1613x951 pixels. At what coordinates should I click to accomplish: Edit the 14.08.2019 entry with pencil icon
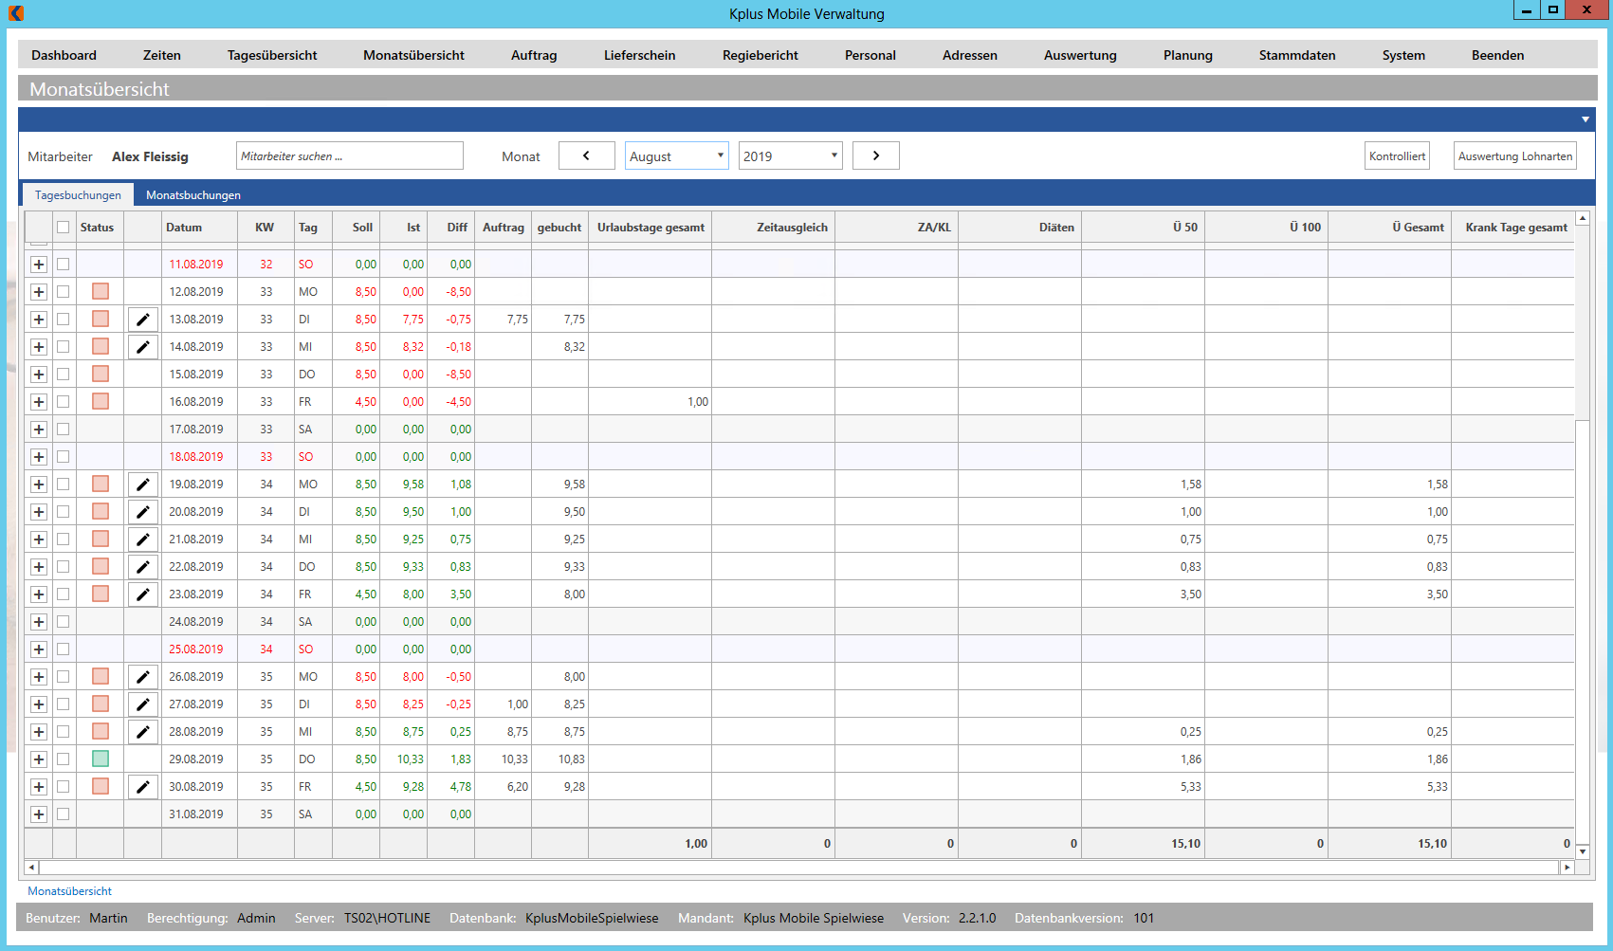[x=142, y=347]
